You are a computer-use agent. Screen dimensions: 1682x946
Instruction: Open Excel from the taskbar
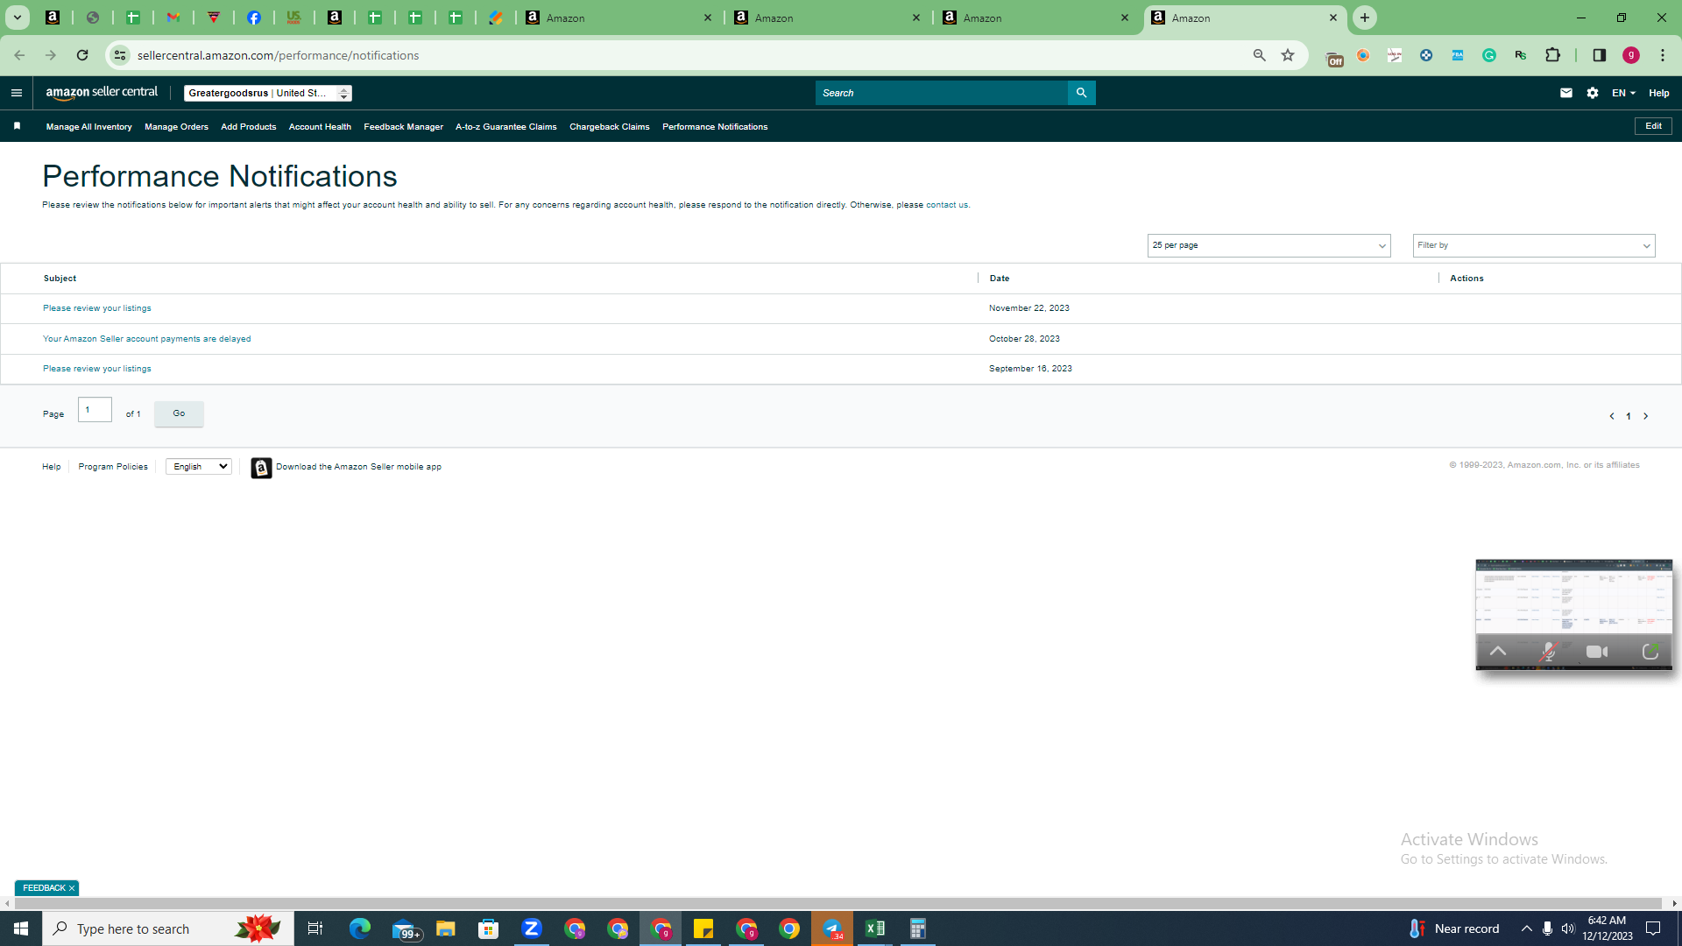[875, 928]
